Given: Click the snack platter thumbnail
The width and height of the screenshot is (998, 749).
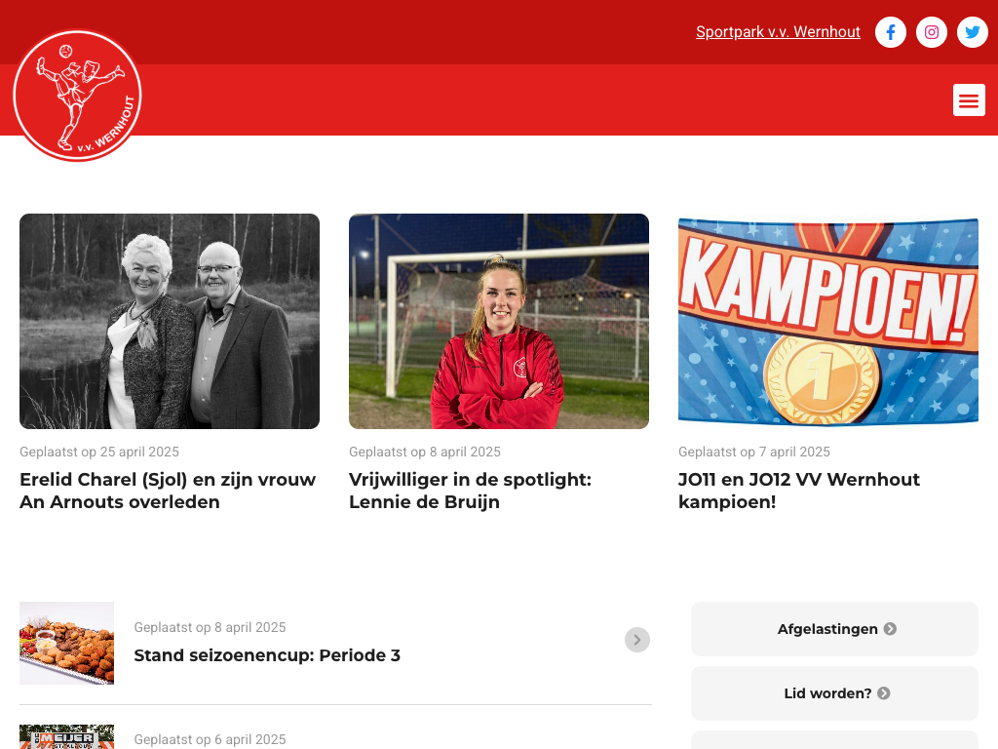Looking at the screenshot, I should tap(67, 644).
